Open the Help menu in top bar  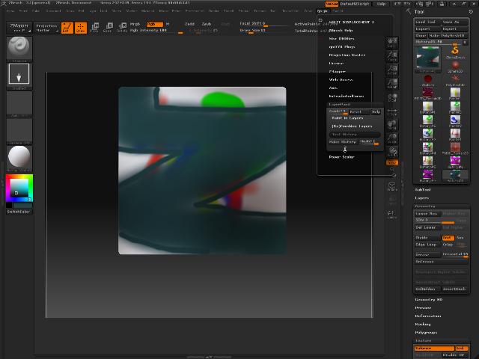[x=381, y=4]
